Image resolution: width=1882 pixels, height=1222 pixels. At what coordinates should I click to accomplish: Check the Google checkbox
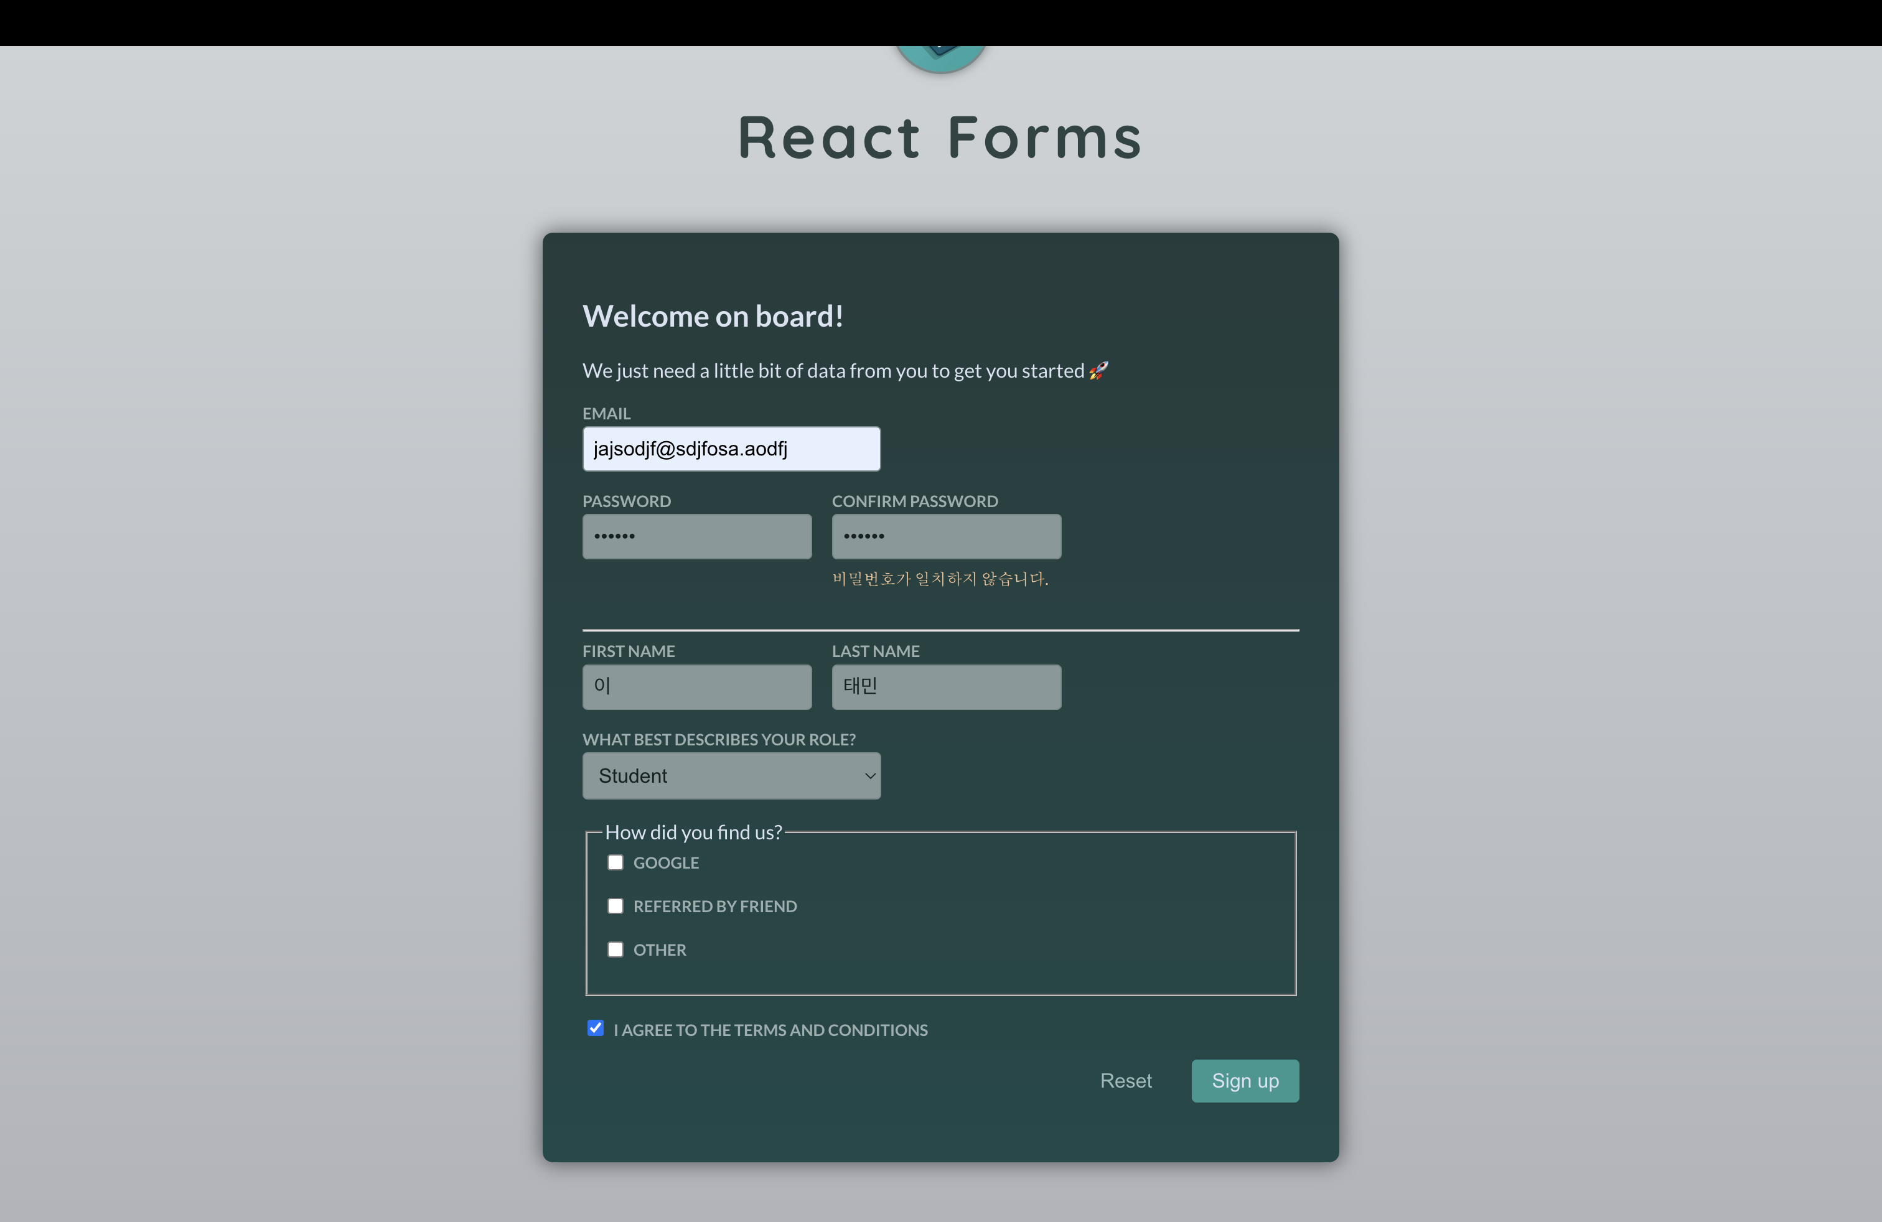coord(616,862)
